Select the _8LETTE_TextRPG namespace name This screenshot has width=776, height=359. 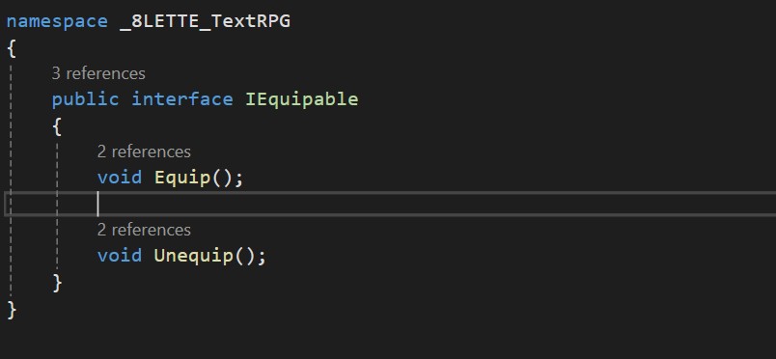(x=206, y=21)
